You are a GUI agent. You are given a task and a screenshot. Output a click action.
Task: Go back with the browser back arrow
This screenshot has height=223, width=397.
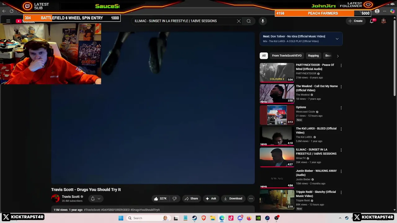(4, 11)
